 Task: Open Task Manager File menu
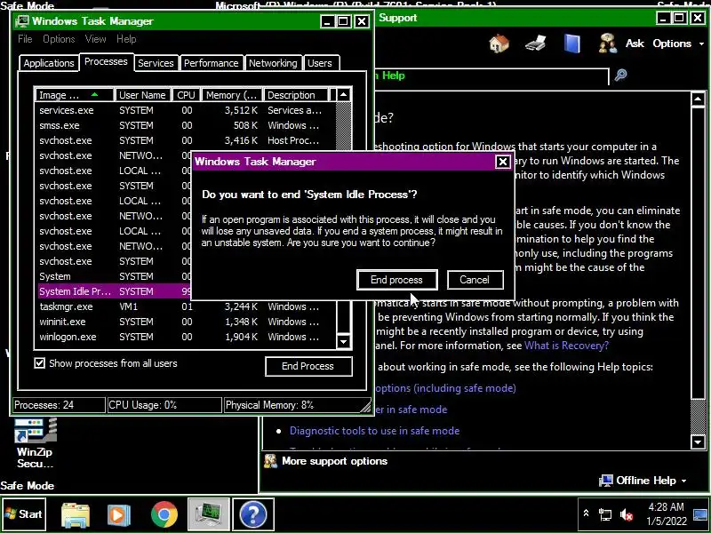pos(25,39)
